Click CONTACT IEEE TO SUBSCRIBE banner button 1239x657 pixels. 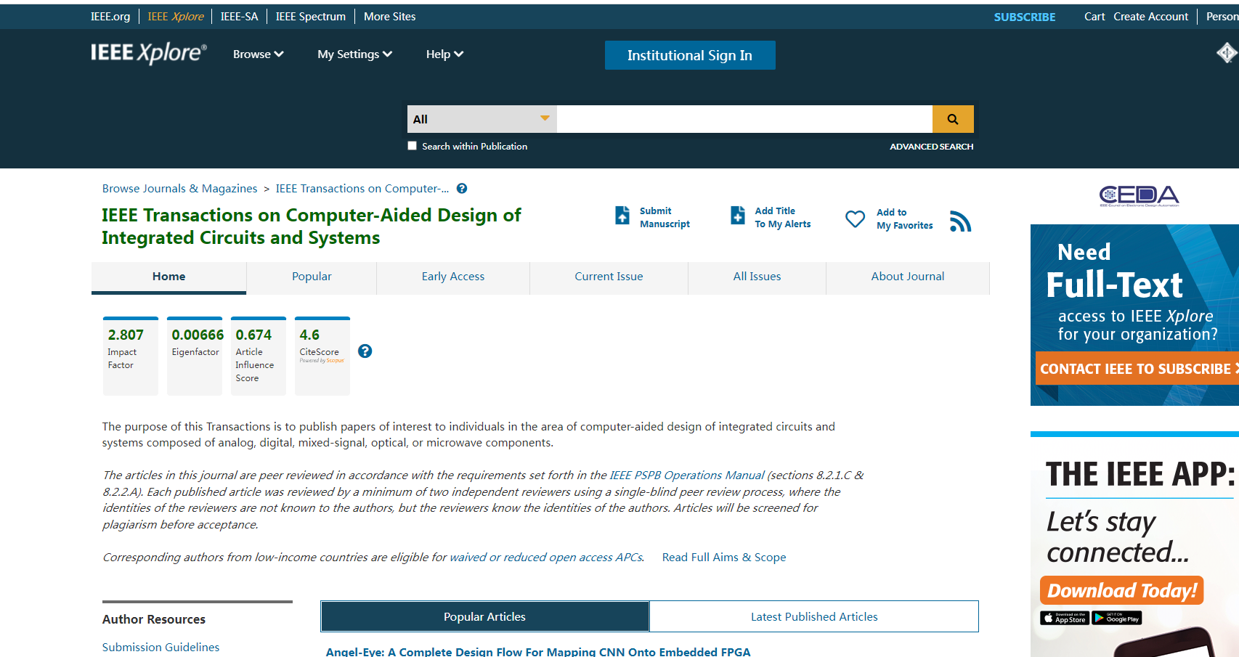pos(1137,369)
